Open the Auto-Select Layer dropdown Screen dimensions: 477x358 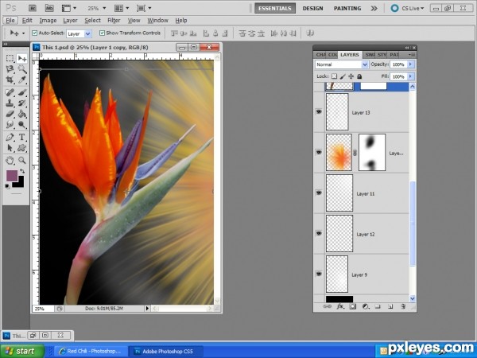[x=87, y=33]
